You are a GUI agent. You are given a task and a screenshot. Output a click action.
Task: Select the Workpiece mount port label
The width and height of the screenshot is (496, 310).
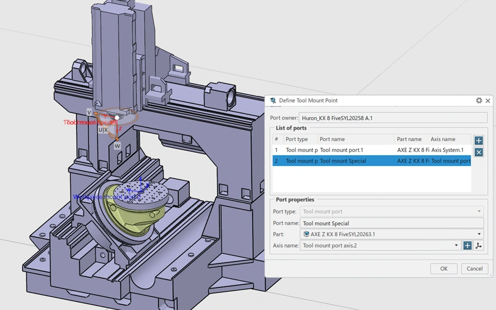coord(106,197)
